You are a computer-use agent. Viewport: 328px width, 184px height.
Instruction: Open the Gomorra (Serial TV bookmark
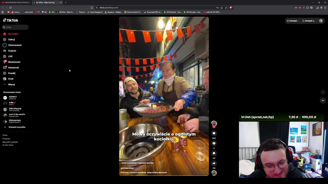[x=133, y=12]
